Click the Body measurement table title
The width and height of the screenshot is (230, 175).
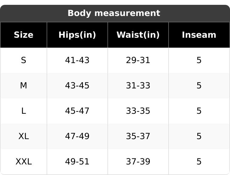pyautogui.click(x=114, y=13)
